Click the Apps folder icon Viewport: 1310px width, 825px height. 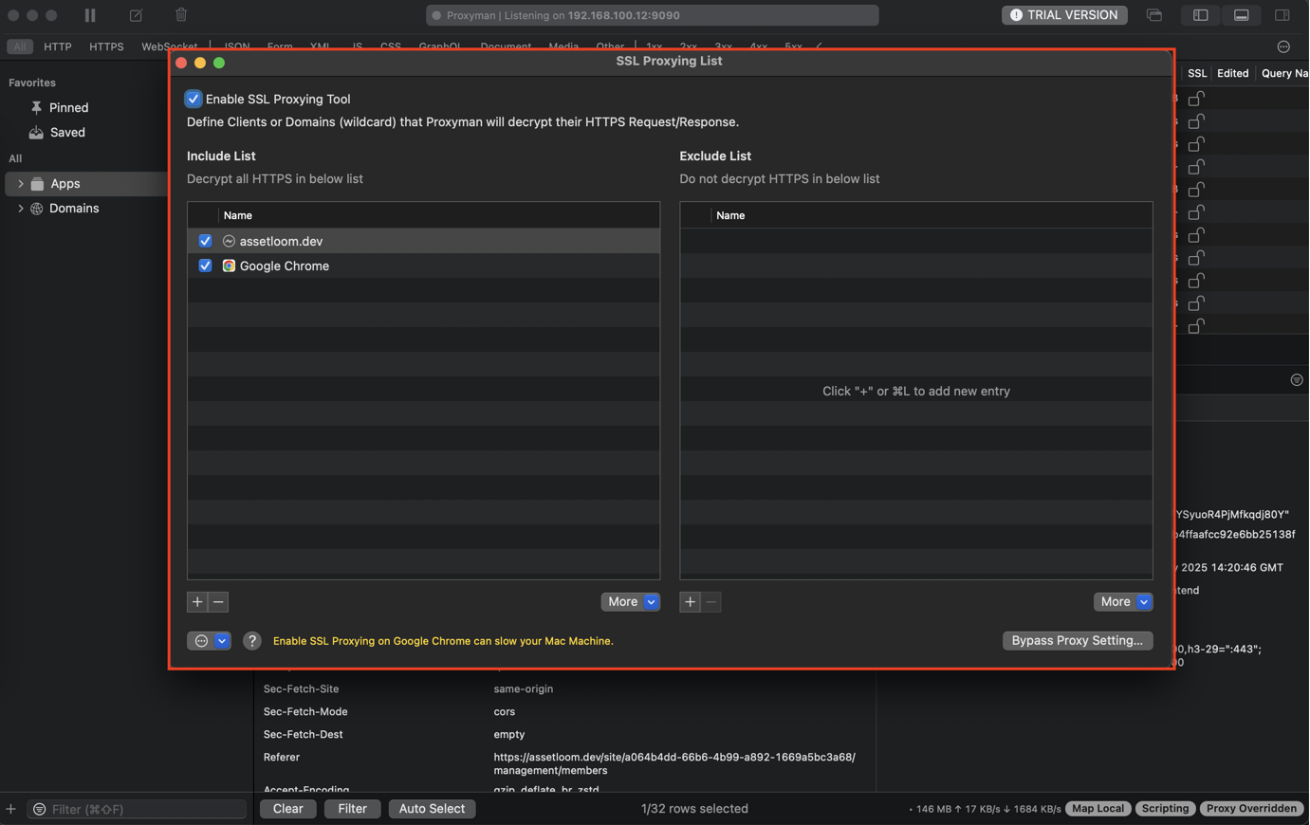pyautogui.click(x=37, y=184)
